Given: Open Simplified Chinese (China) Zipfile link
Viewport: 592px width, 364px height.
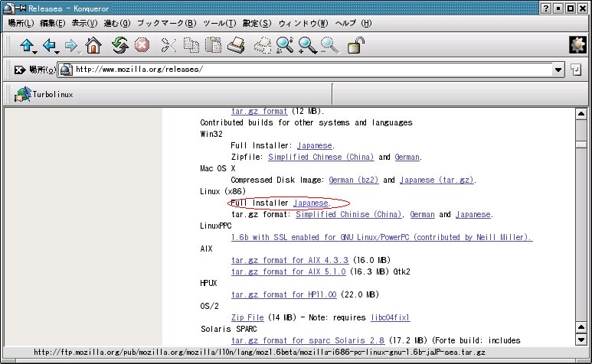Looking at the screenshot, I should [x=321, y=157].
